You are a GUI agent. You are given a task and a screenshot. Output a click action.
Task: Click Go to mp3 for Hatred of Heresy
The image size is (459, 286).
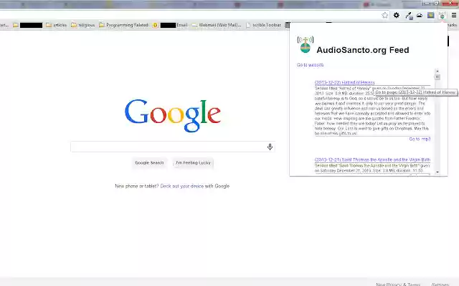[420, 139]
